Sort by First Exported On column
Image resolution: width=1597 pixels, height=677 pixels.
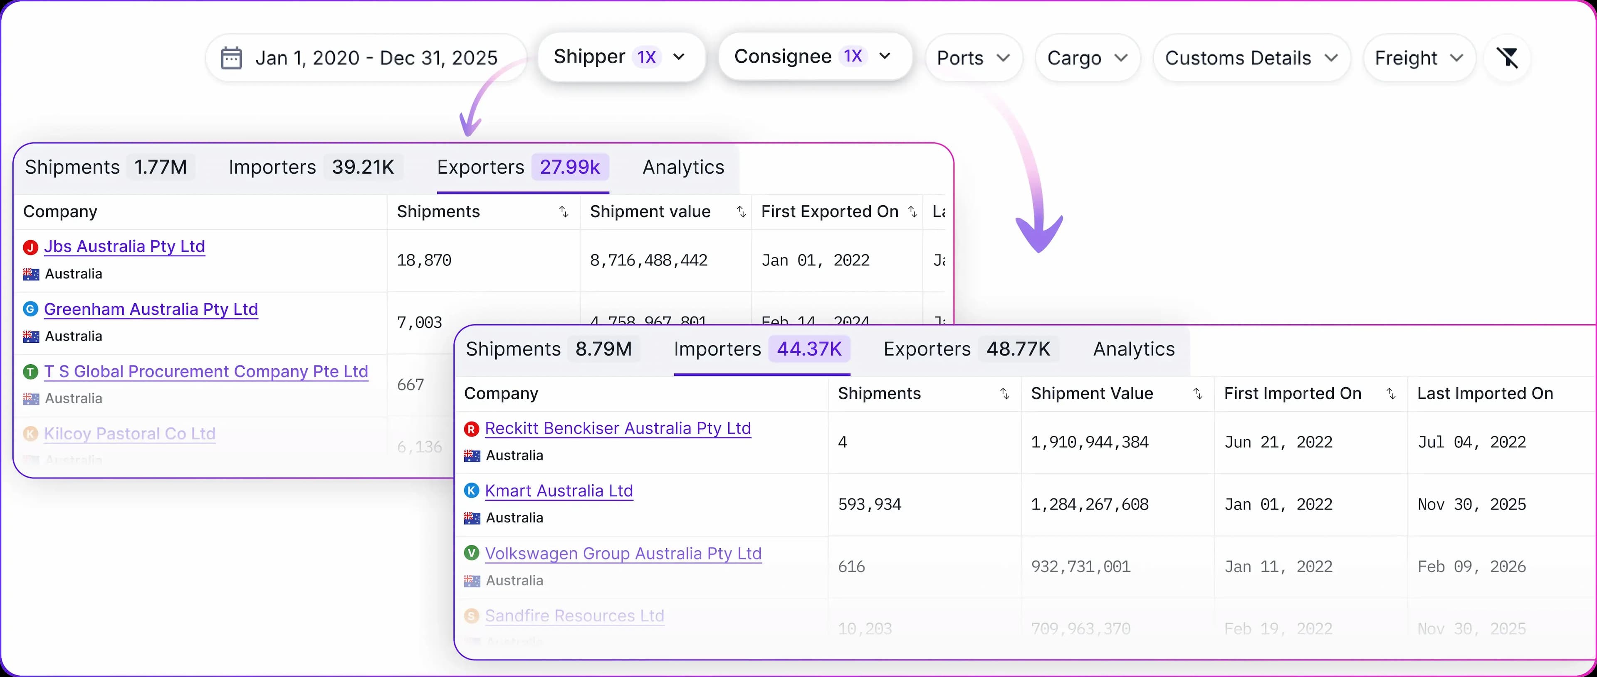pyautogui.click(x=912, y=212)
